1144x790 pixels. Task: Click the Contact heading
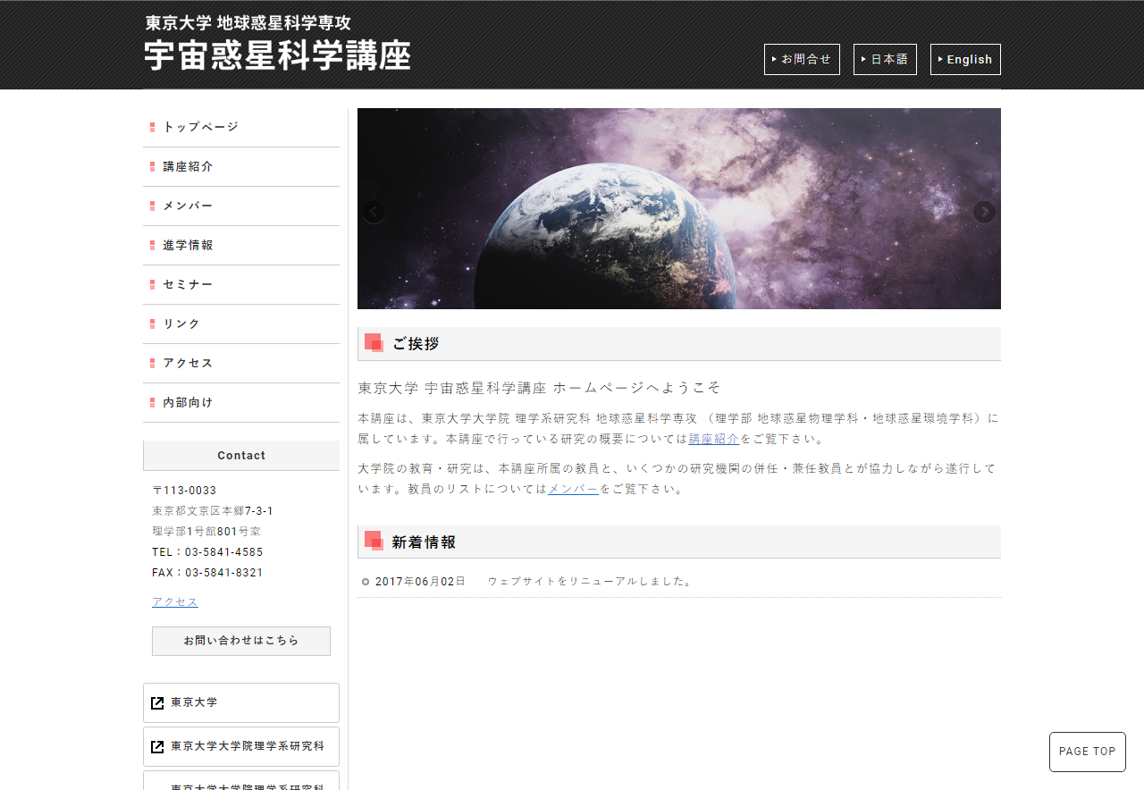coord(241,456)
